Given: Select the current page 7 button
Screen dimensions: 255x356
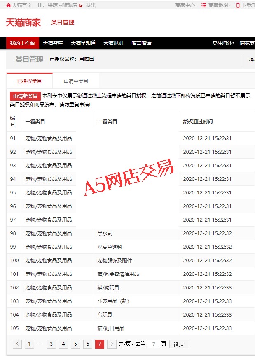Looking at the screenshot, I should coord(100,344).
